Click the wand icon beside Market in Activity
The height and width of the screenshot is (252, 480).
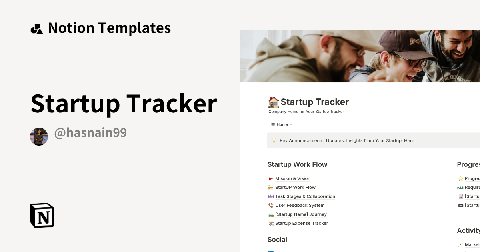pyautogui.click(x=460, y=244)
